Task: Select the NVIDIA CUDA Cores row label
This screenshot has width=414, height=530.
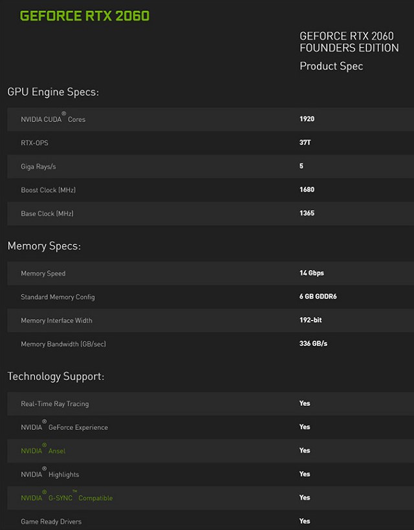Action: pyautogui.click(x=53, y=120)
